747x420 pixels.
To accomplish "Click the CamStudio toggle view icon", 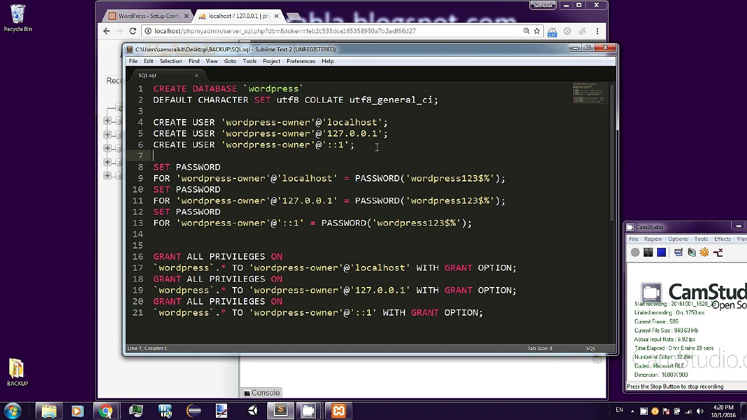I will 678,252.
